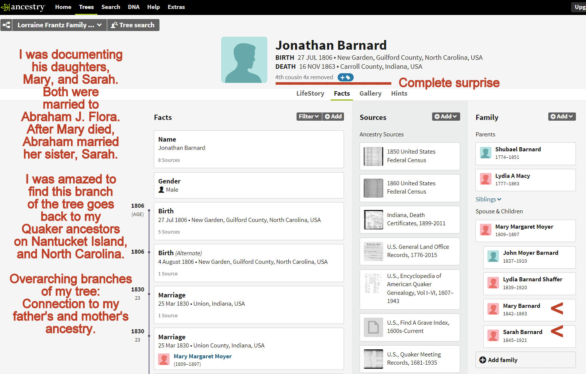Click Shubael Barnard's male avatar icon
Image resolution: width=586 pixels, height=374 pixels.
pos(486,153)
